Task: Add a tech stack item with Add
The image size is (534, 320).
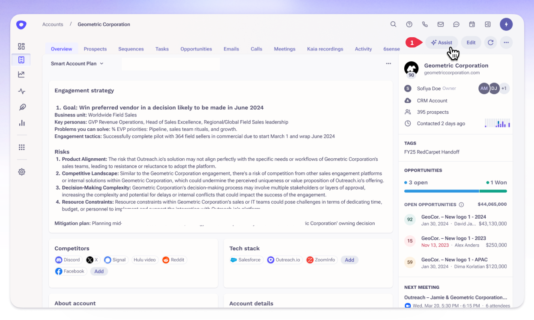Action: tap(349, 260)
